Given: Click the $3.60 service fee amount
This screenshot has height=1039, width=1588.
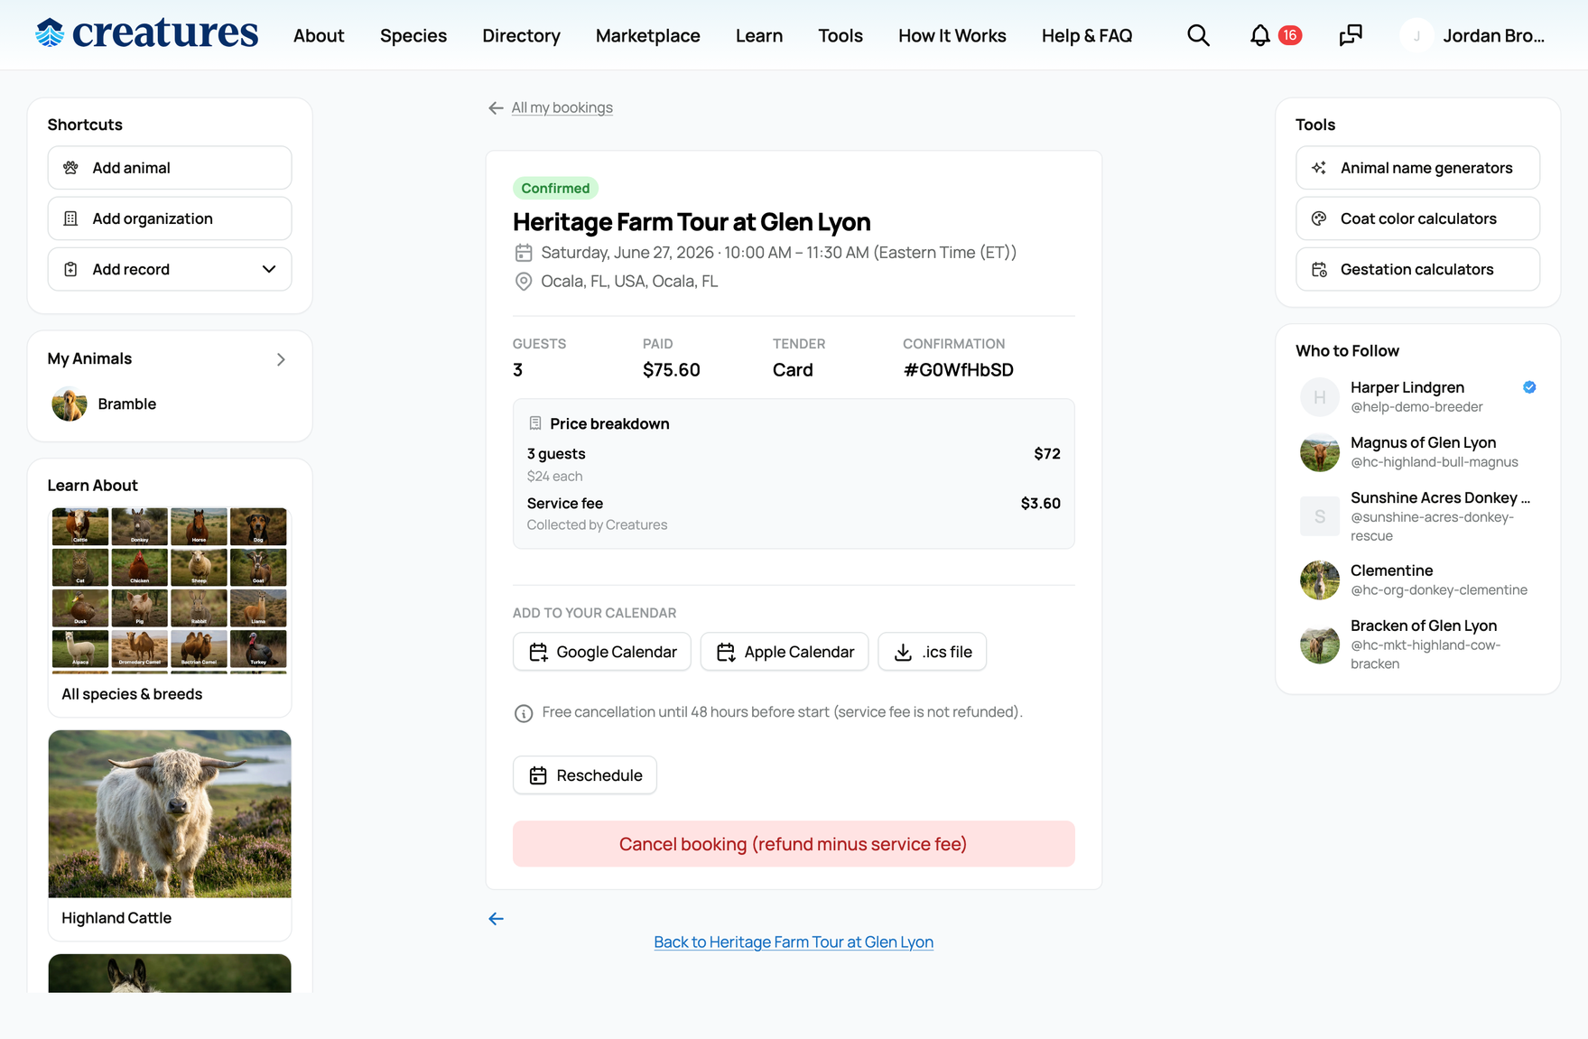Looking at the screenshot, I should tap(1040, 503).
